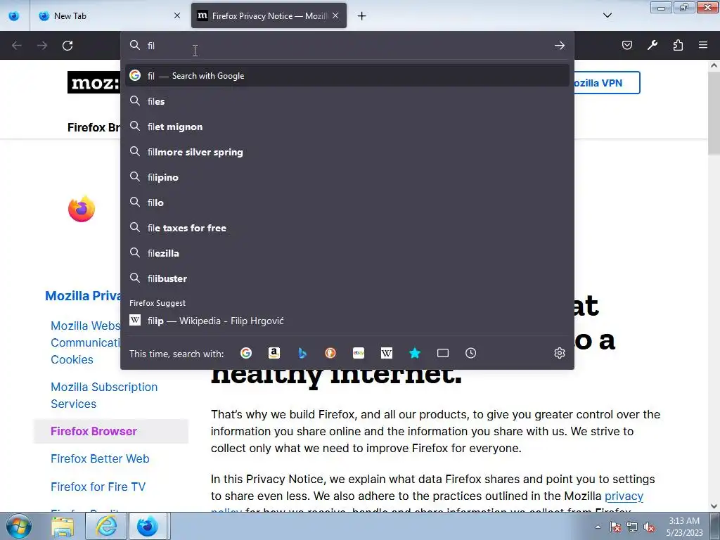Search this time with Amazon icon
Viewport: 720px width, 540px height.
click(x=274, y=353)
